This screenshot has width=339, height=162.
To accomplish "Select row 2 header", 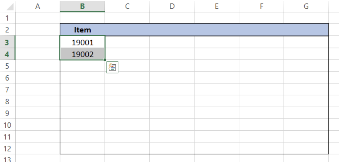I will pos(7,30).
